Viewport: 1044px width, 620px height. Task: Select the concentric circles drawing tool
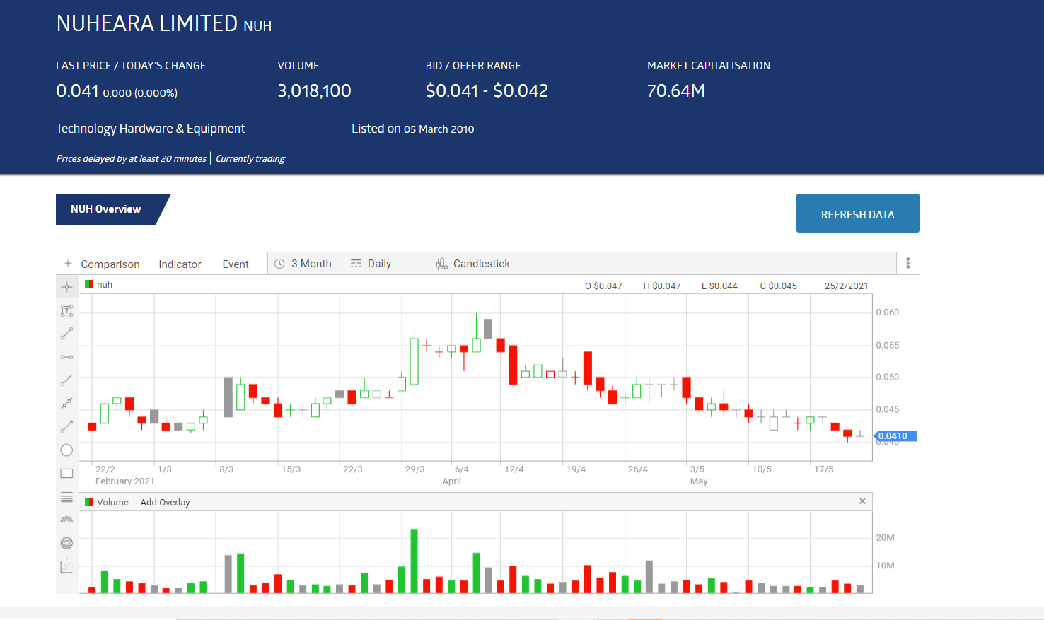tap(66, 543)
